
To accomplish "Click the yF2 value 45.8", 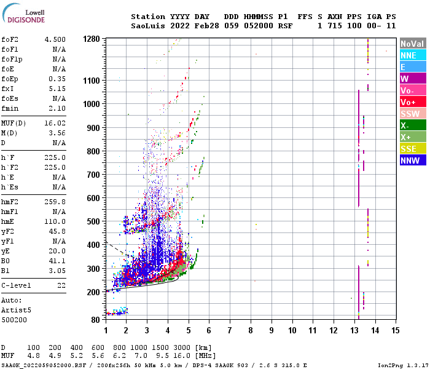I will [x=57, y=231].
